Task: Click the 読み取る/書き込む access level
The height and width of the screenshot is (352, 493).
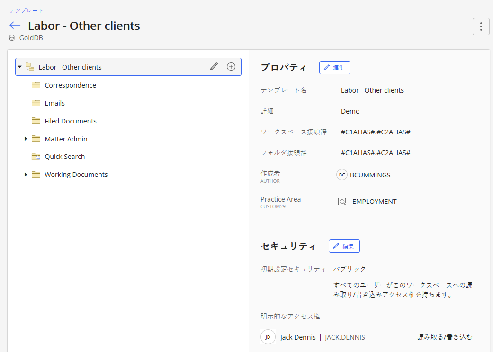Action: tap(444, 337)
